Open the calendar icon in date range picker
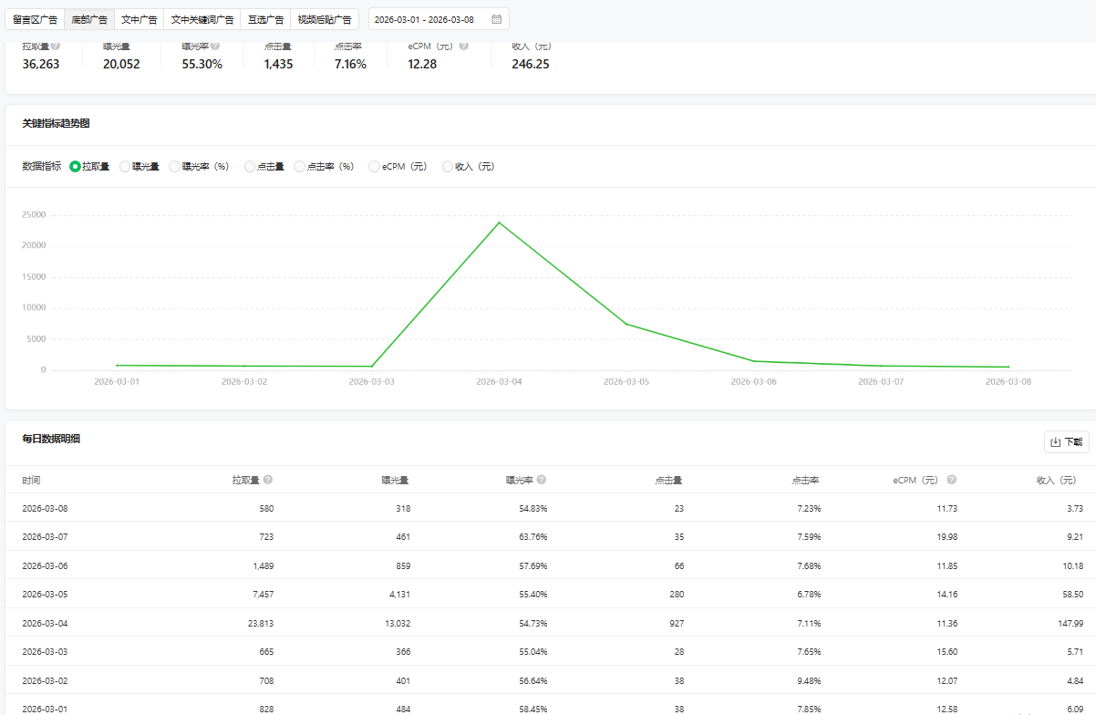 point(496,19)
